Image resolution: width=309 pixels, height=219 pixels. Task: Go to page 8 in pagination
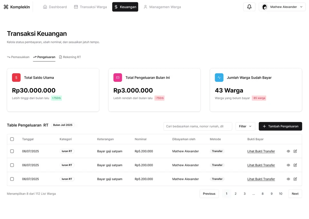click(x=262, y=194)
